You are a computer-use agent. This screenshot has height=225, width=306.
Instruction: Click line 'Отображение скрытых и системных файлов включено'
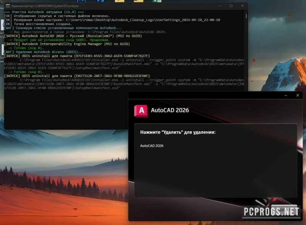(57, 16)
